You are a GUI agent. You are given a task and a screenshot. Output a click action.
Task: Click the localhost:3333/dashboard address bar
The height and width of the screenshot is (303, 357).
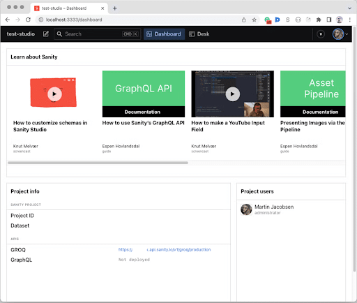139,20
